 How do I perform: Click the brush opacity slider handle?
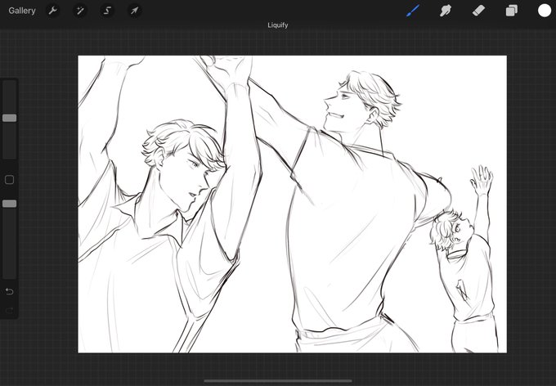click(10, 204)
